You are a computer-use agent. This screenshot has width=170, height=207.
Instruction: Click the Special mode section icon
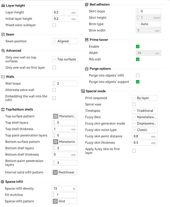[83, 91]
